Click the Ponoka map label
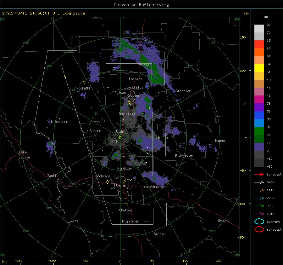 143,65
